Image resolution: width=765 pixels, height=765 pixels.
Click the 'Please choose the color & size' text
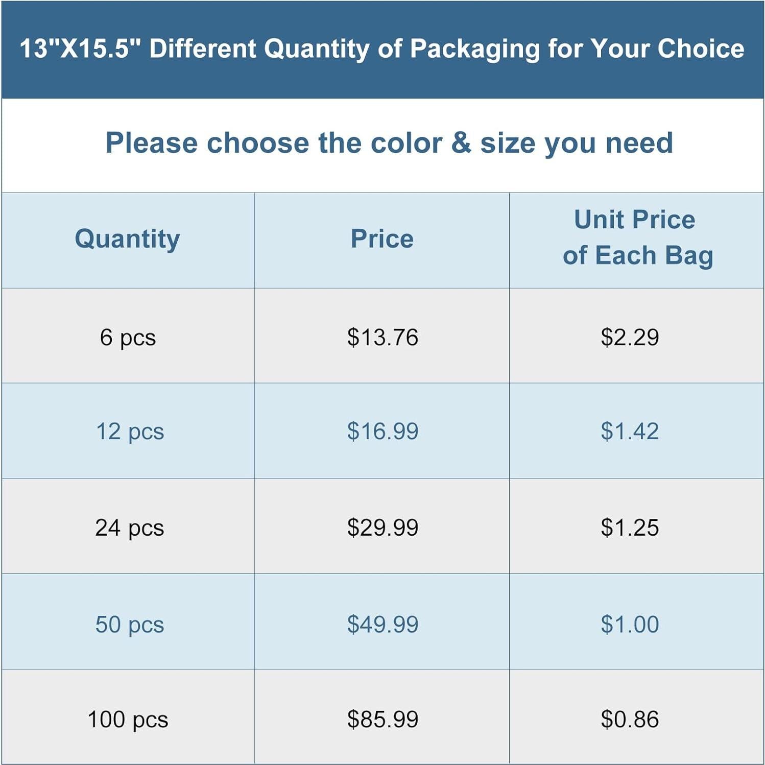click(389, 142)
